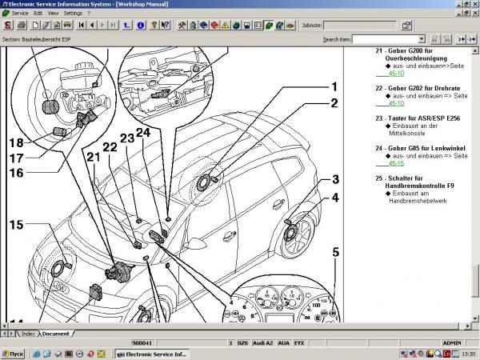Viewport: 480px width, 360px height.
Task: Click the teal book icon
Action: [279, 25]
